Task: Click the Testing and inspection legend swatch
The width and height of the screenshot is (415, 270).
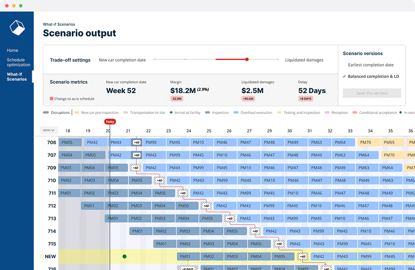Action: 279,112
